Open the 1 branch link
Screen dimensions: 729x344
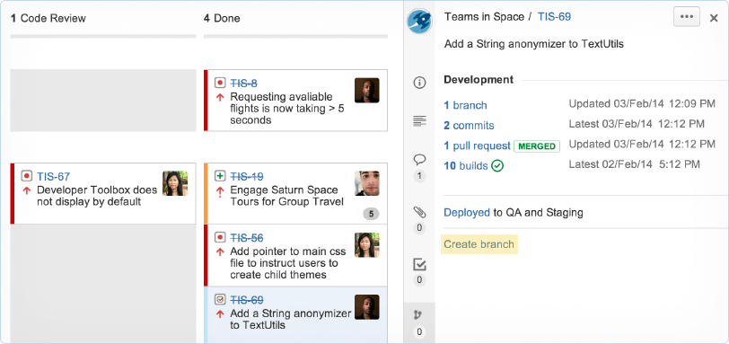tap(465, 105)
